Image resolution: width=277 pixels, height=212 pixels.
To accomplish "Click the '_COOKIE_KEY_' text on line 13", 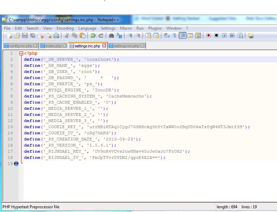I will point(62,127).
